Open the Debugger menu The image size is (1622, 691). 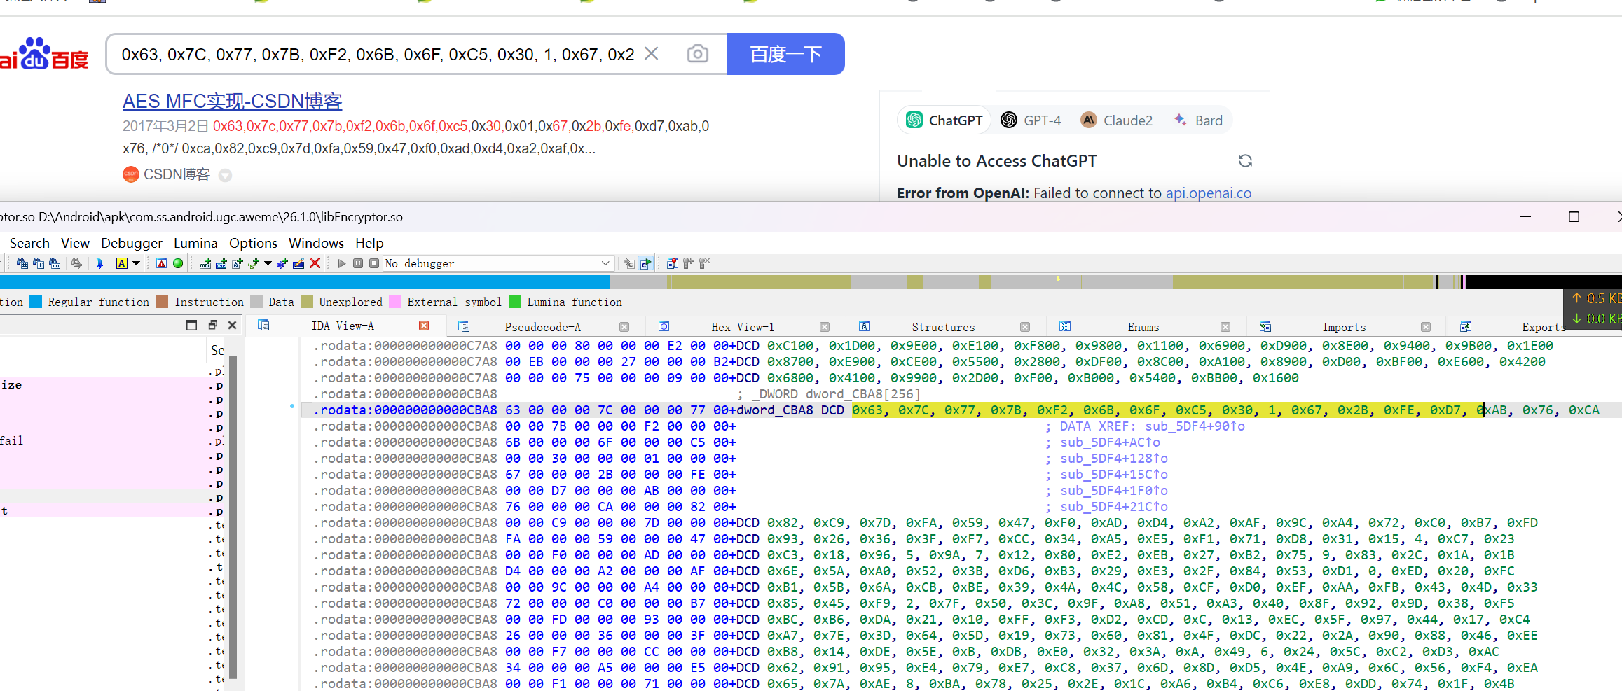[132, 243]
